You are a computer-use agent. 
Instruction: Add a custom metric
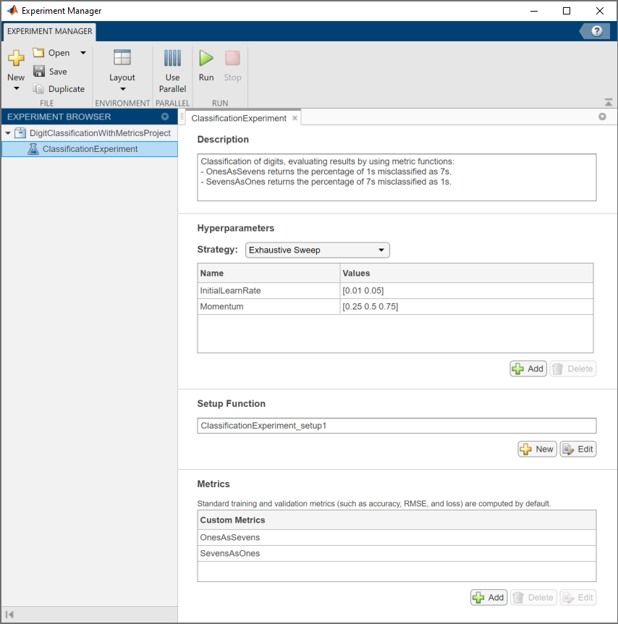click(x=488, y=597)
